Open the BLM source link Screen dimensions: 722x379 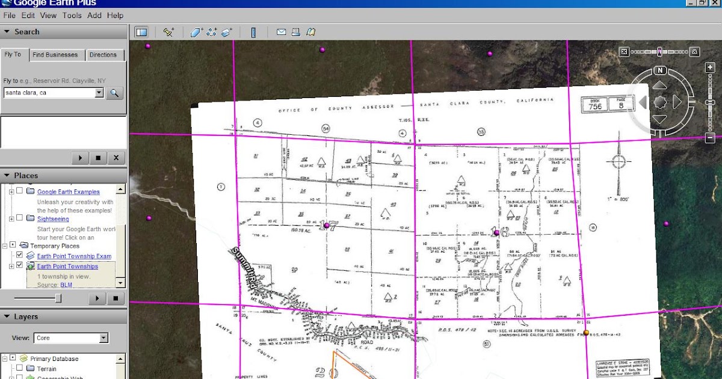[x=66, y=285]
